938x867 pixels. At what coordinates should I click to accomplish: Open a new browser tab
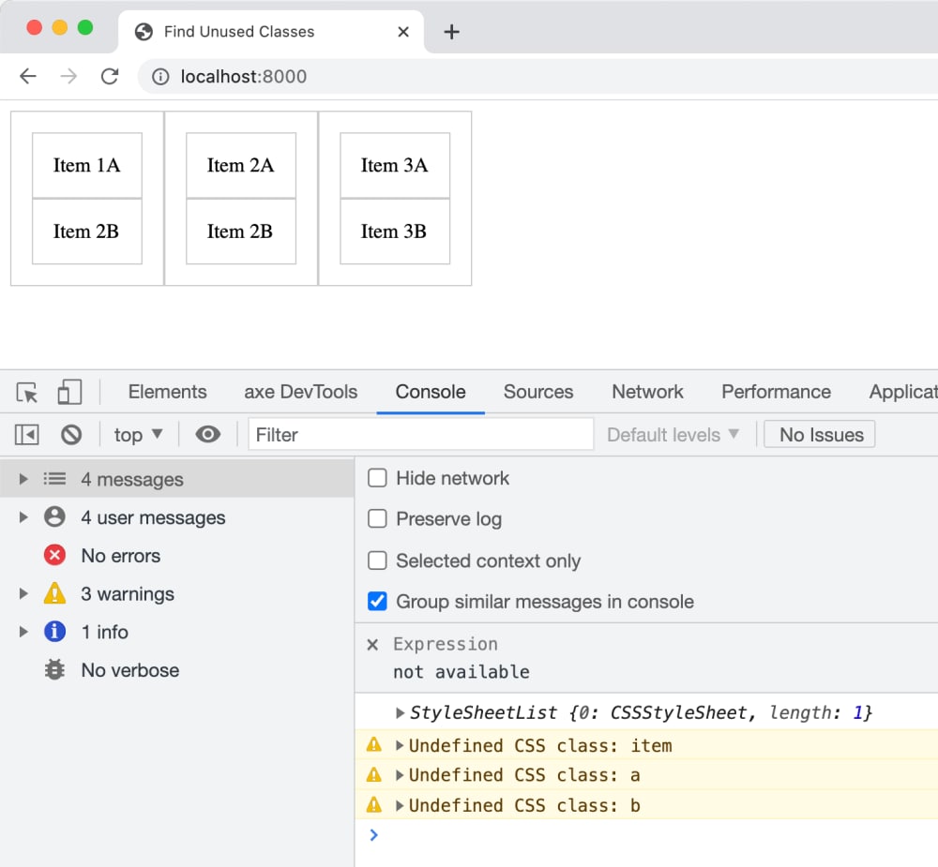(451, 32)
